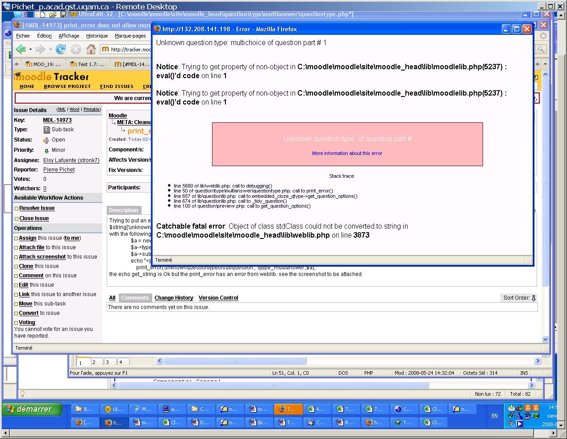The width and height of the screenshot is (567, 439).
Task: Click the Resolve Issue link
Action: [x=37, y=208]
